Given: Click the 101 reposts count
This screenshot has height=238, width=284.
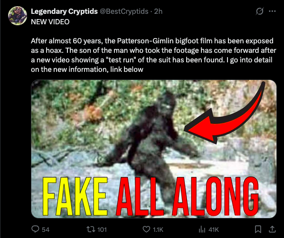Looking at the screenshot, I should (x=102, y=229).
